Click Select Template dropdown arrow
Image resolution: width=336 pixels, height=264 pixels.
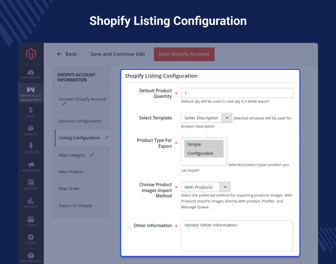pyautogui.click(x=227, y=118)
